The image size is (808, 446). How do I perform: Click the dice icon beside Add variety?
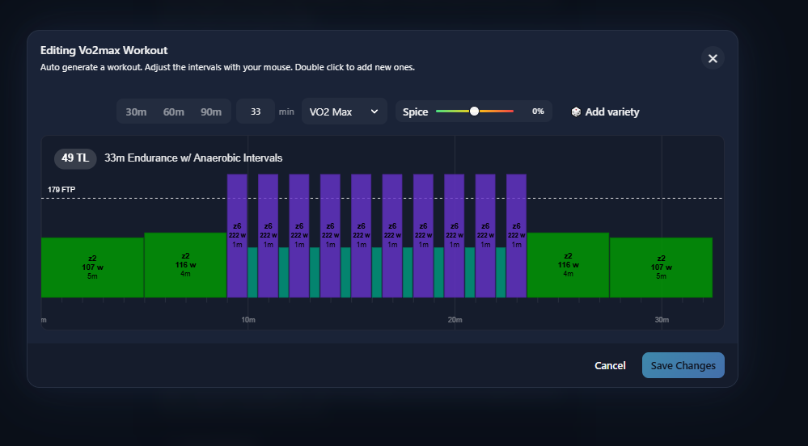tap(576, 111)
